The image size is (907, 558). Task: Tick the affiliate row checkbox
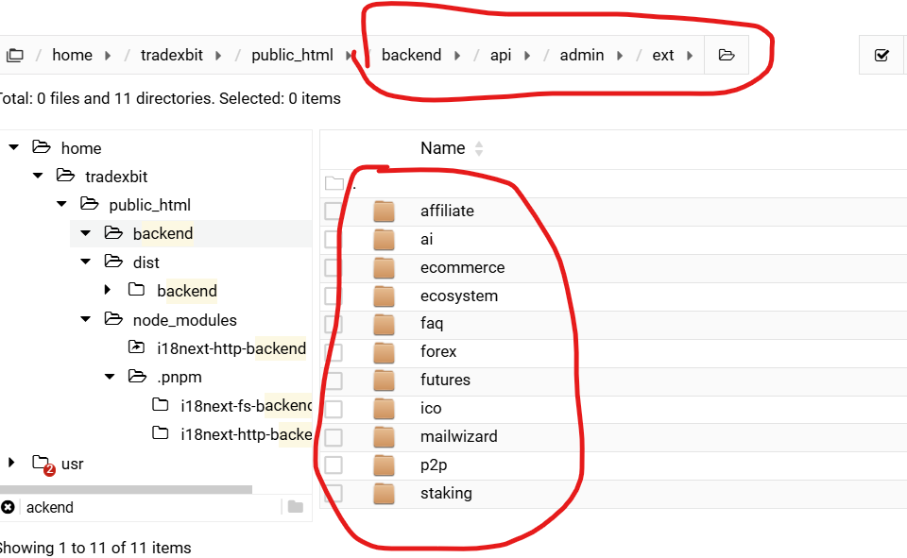click(334, 211)
